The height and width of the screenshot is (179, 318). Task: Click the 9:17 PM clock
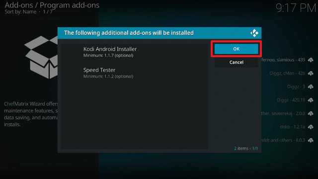[296, 8]
